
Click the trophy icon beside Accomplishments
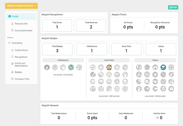12,31
